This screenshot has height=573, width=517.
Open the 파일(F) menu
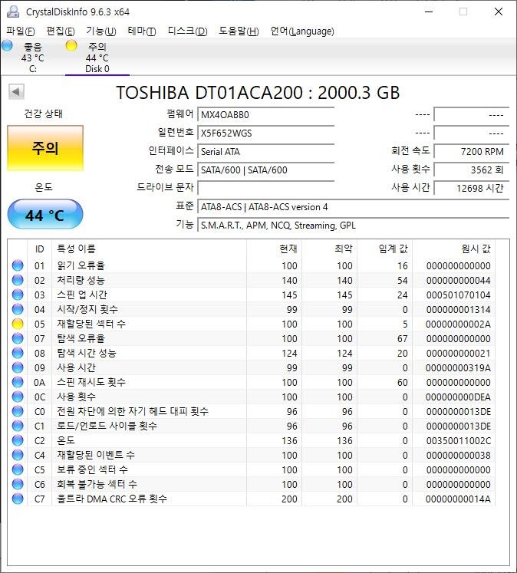point(21,31)
